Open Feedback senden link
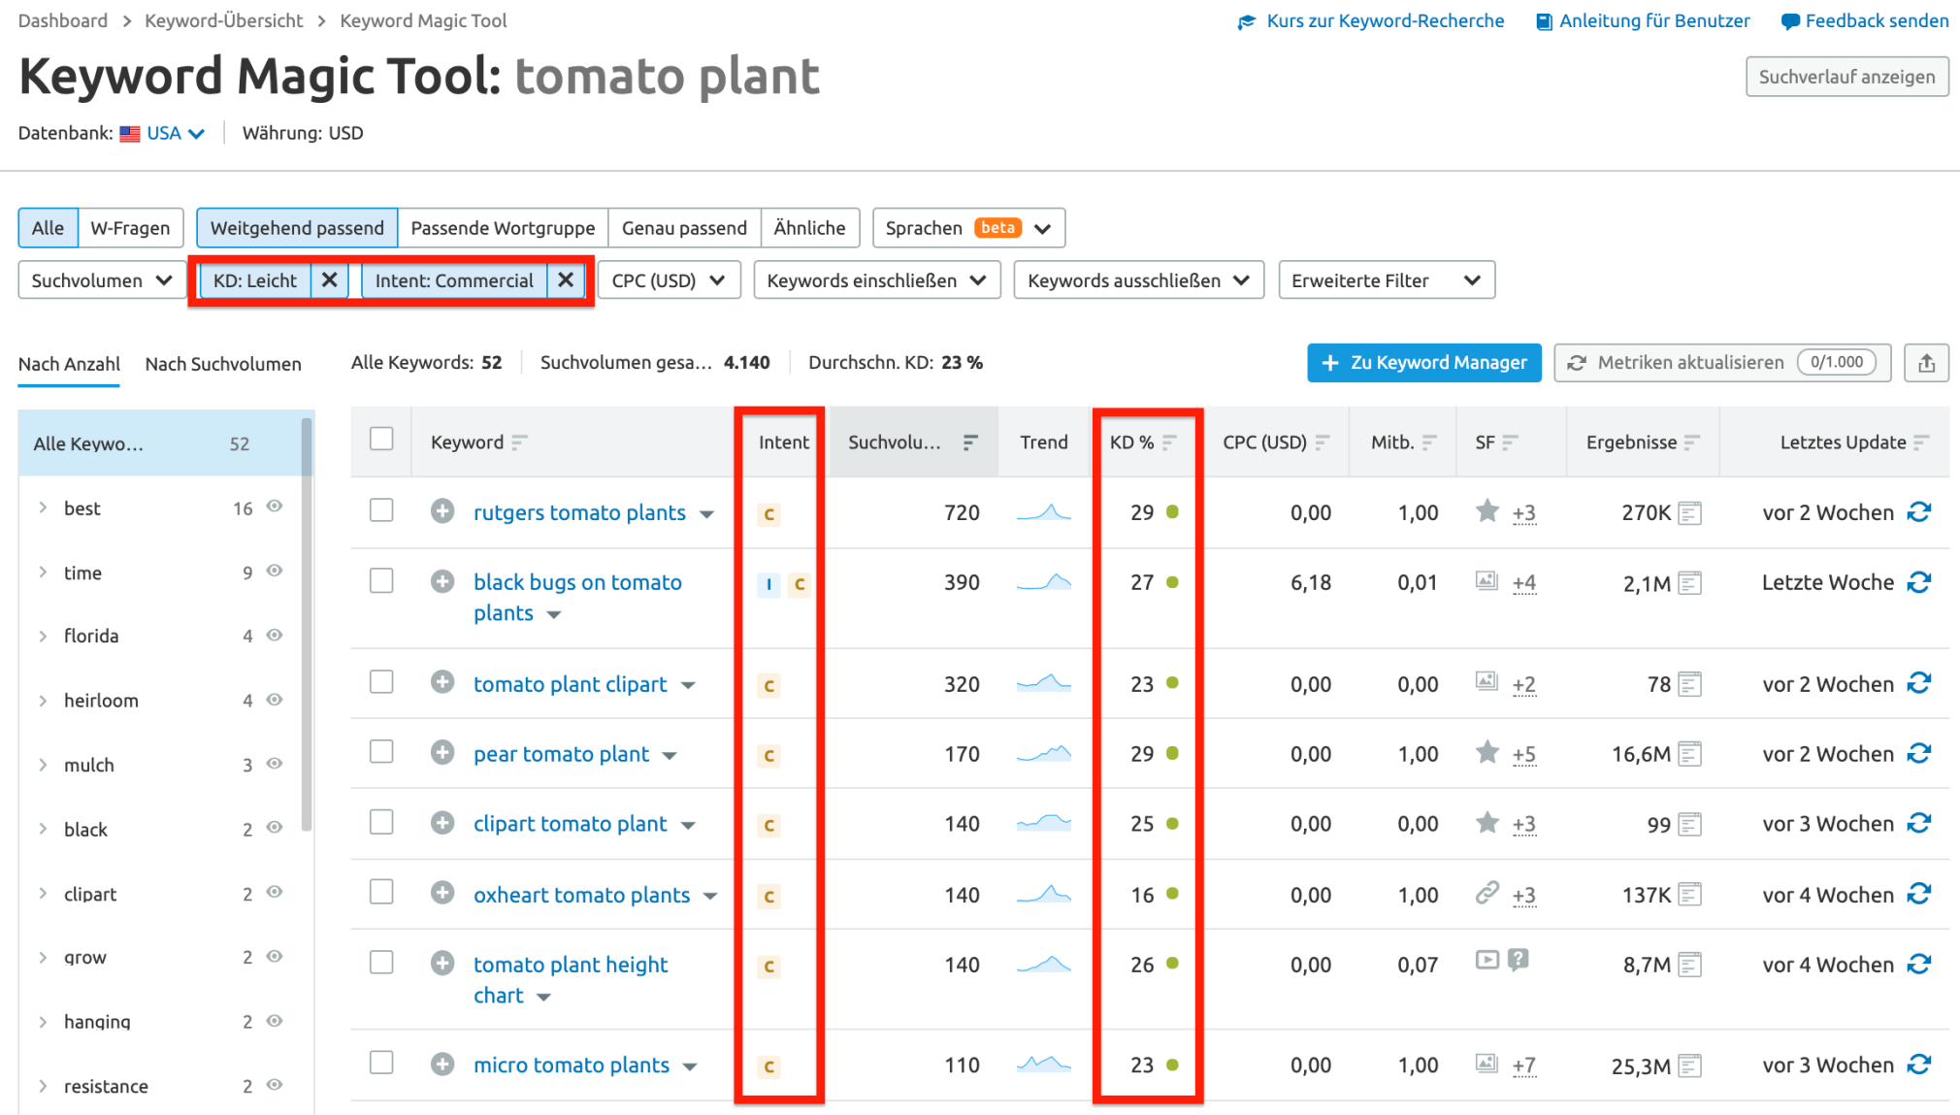Viewport: 1960px width, 1115px height. pyautogui.click(x=1865, y=20)
